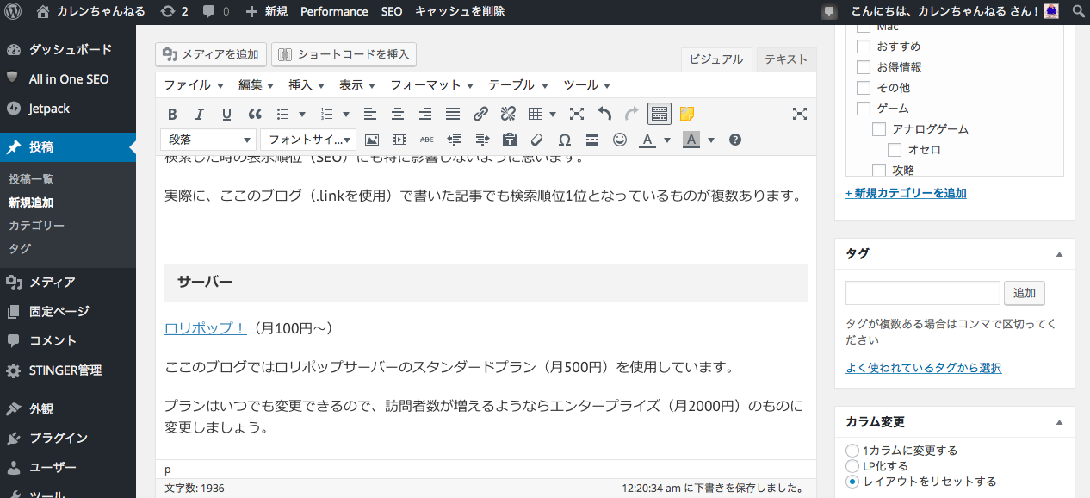The image size is (1090, 498).
Task: Apply italic formatting
Action: pyautogui.click(x=199, y=113)
